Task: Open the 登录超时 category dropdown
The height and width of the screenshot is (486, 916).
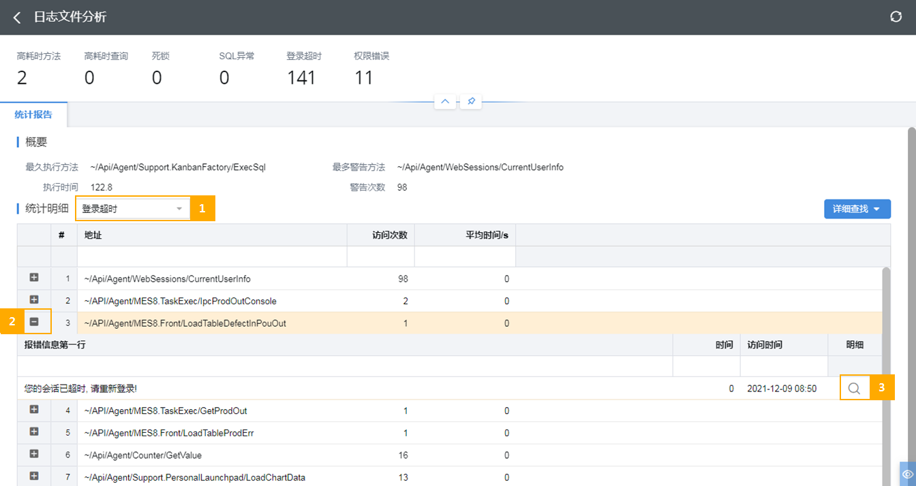Action: pyautogui.click(x=132, y=209)
